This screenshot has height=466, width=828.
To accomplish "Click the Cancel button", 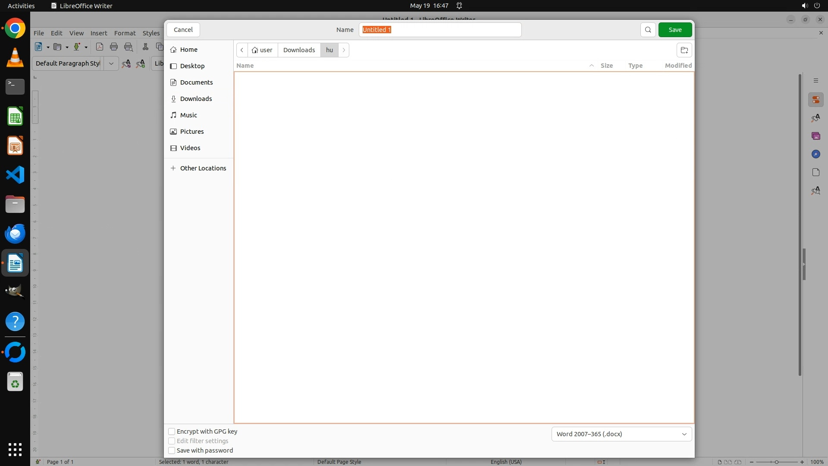I will pos(183,30).
